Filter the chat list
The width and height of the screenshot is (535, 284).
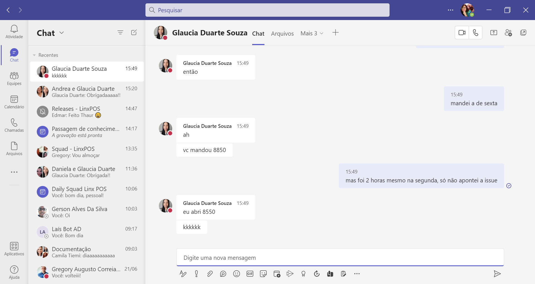pyautogui.click(x=120, y=33)
